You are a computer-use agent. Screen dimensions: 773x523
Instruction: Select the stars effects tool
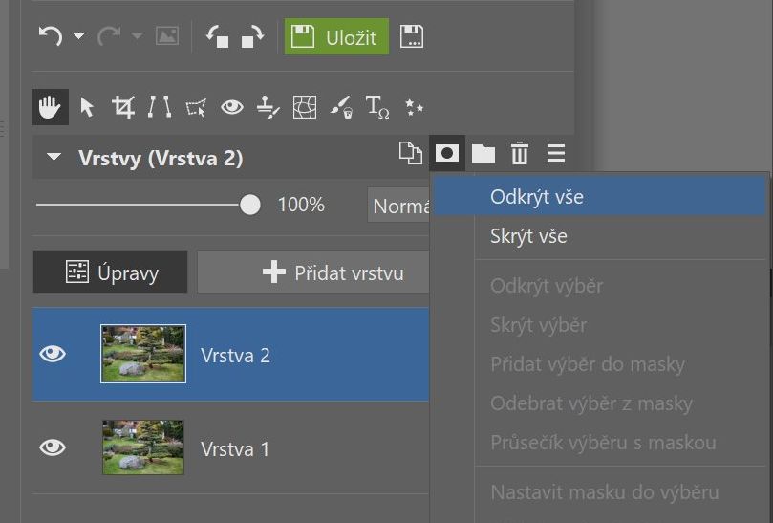pyautogui.click(x=414, y=107)
